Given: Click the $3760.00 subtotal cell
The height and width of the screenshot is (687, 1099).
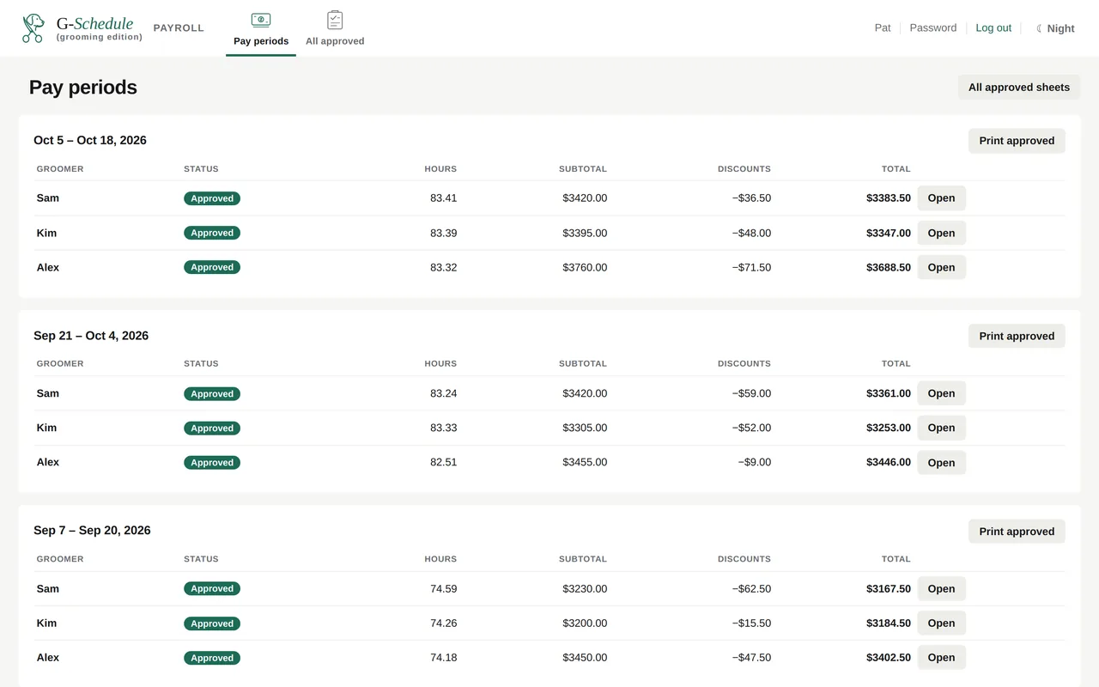Looking at the screenshot, I should 585,267.
